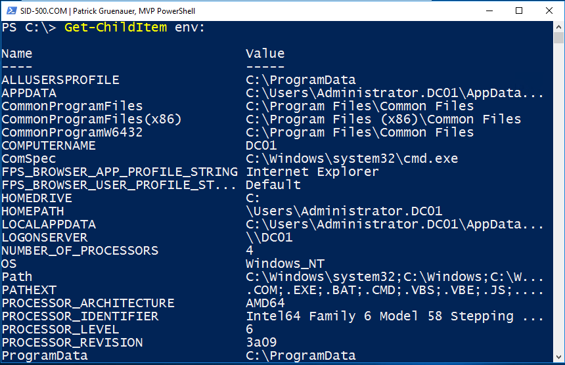565x365 pixels.
Task: Minimize the PowerShell console window
Action: pyautogui.click(x=489, y=11)
